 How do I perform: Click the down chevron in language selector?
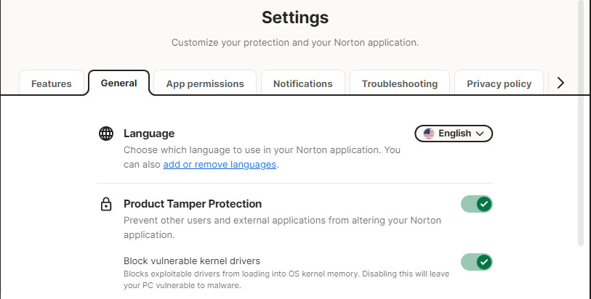tap(480, 134)
